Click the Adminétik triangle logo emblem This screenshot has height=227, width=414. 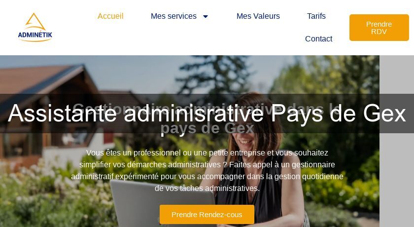(x=35, y=22)
